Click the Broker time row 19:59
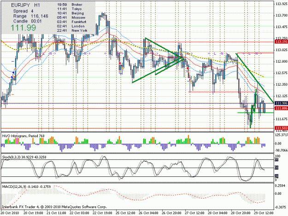 click(x=70, y=5)
